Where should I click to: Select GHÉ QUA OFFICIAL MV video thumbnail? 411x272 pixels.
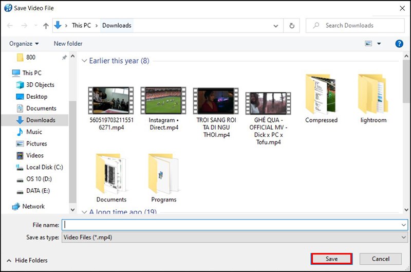coord(268,103)
